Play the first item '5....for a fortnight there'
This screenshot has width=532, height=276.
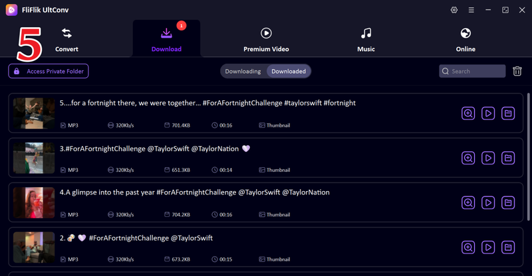[x=488, y=113]
